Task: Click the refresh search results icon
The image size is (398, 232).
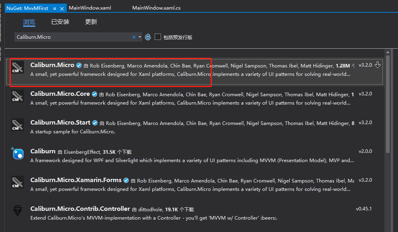Action: pyautogui.click(x=148, y=37)
